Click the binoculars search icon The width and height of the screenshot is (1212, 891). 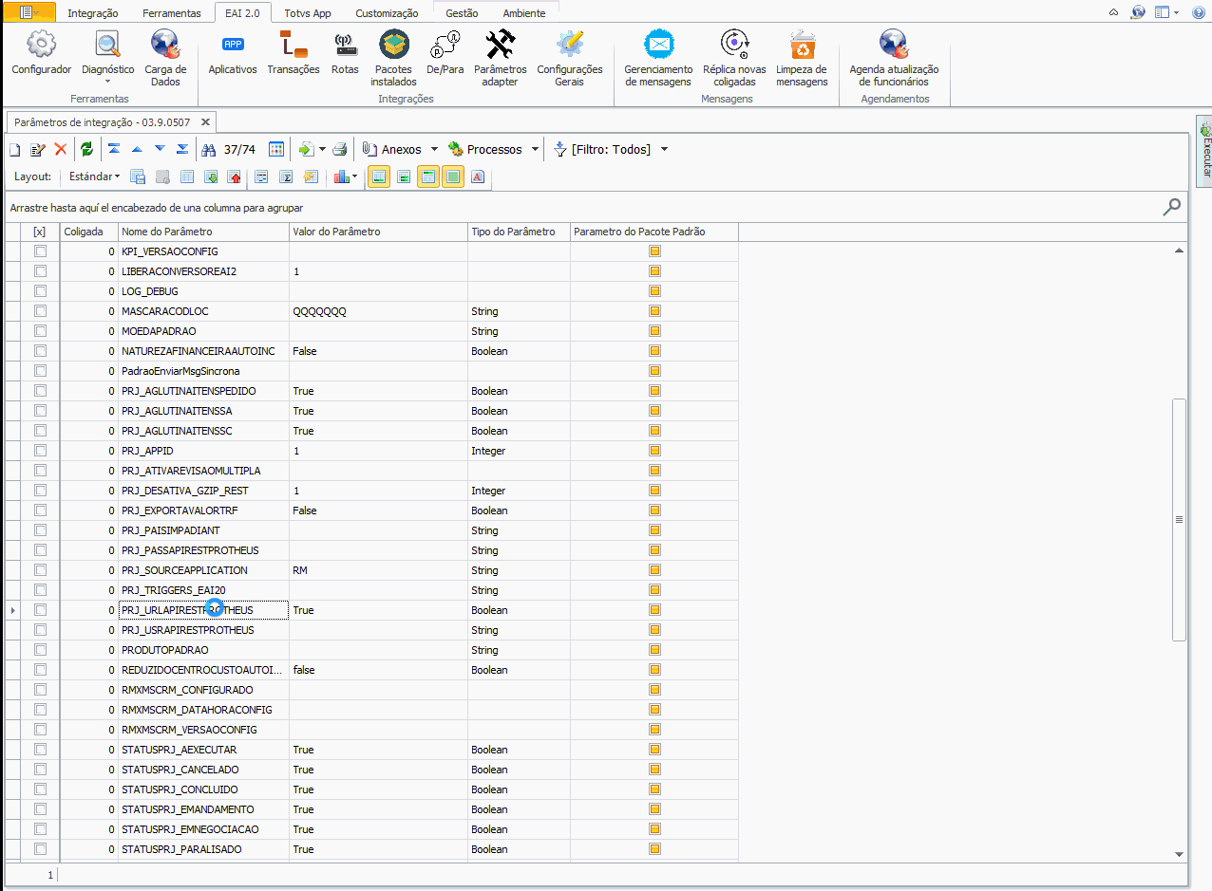(x=209, y=149)
